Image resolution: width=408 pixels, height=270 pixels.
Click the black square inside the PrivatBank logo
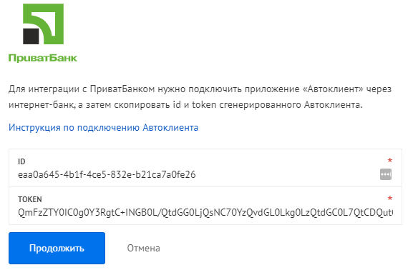click(x=31, y=36)
